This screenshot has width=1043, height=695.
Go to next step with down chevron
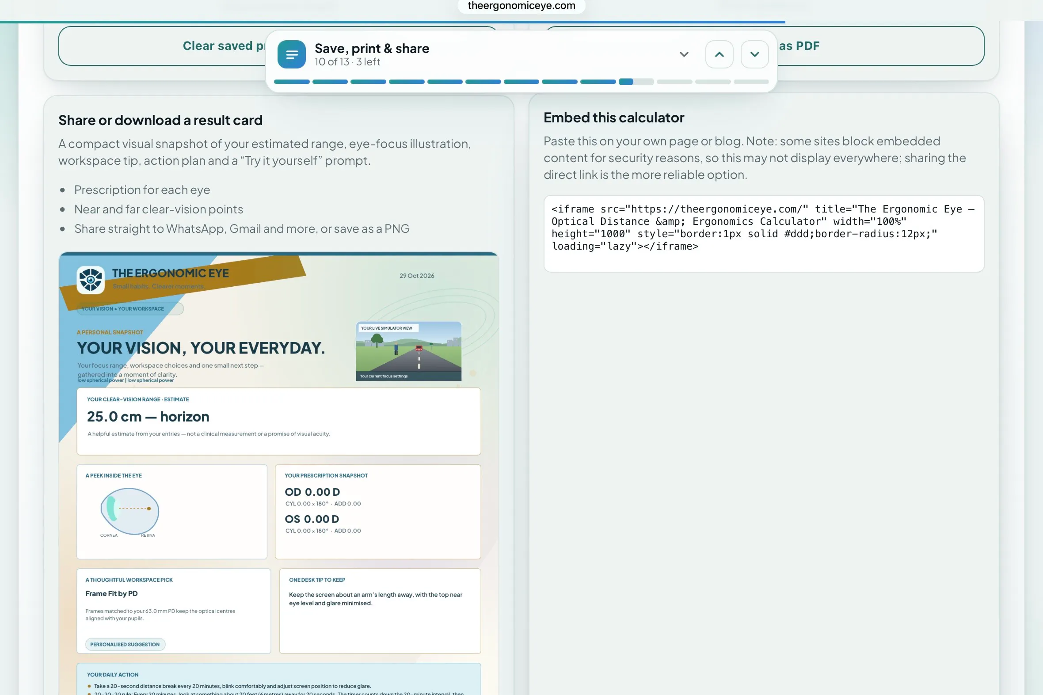(754, 54)
